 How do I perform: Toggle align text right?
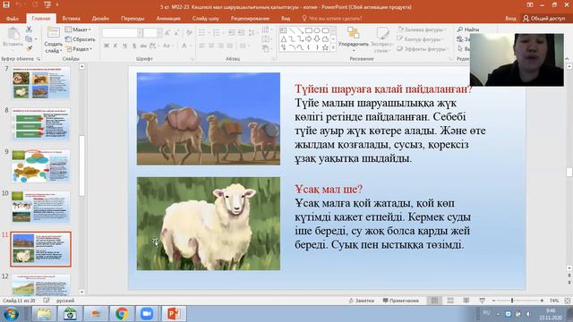220,46
